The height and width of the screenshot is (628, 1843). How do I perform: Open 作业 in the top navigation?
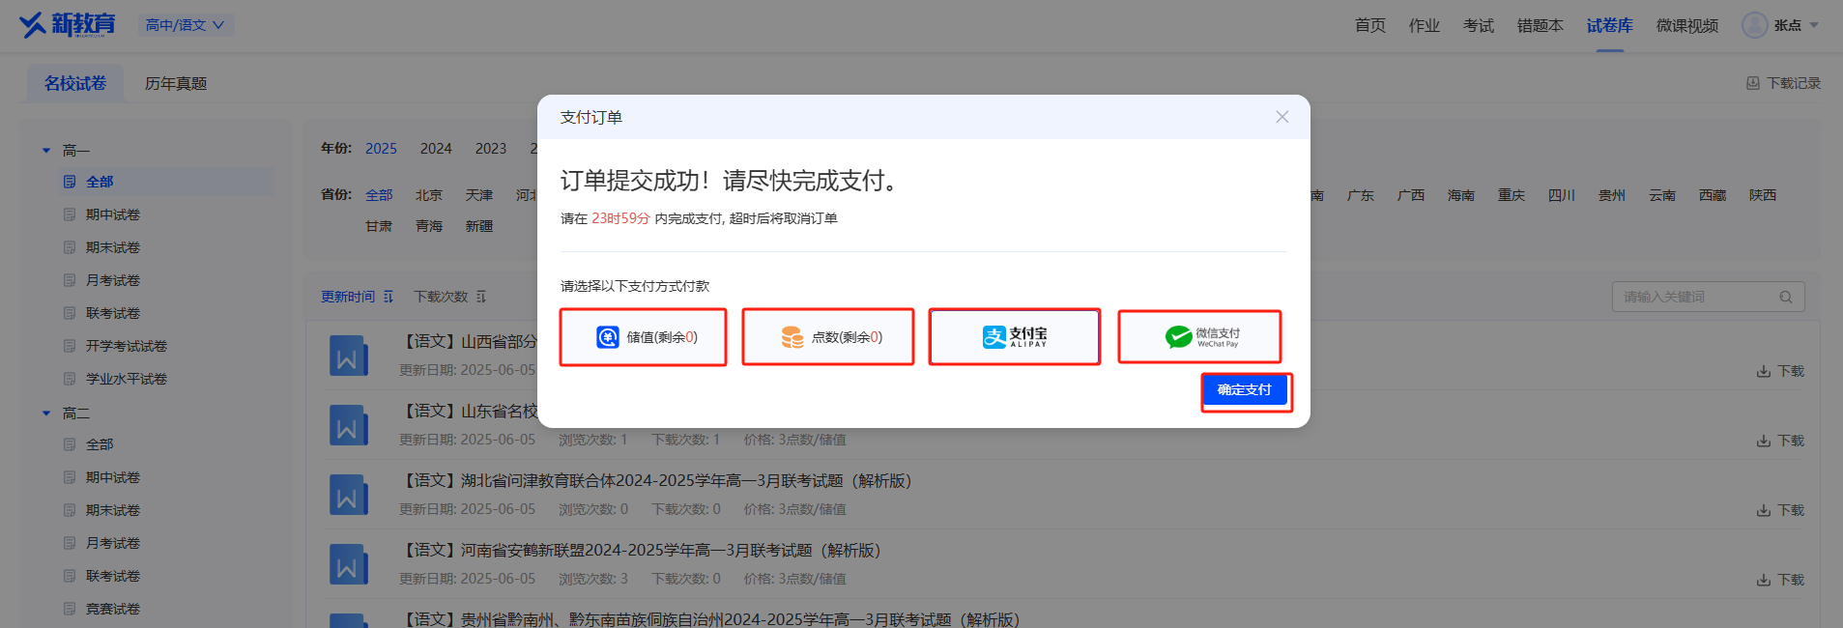(x=1424, y=25)
